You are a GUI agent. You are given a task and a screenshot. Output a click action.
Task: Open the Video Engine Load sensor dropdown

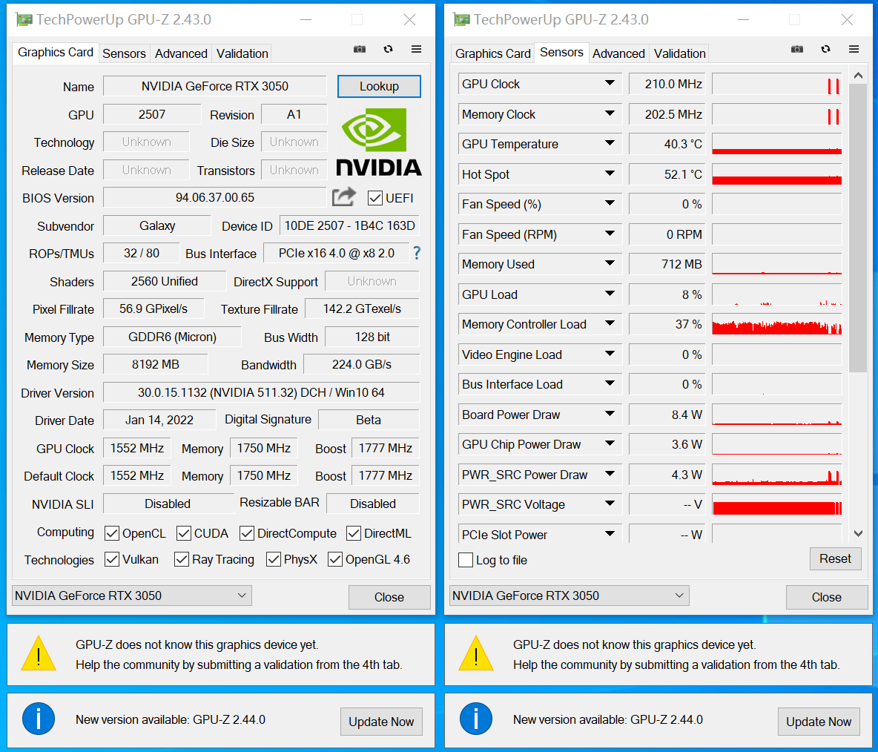click(610, 354)
